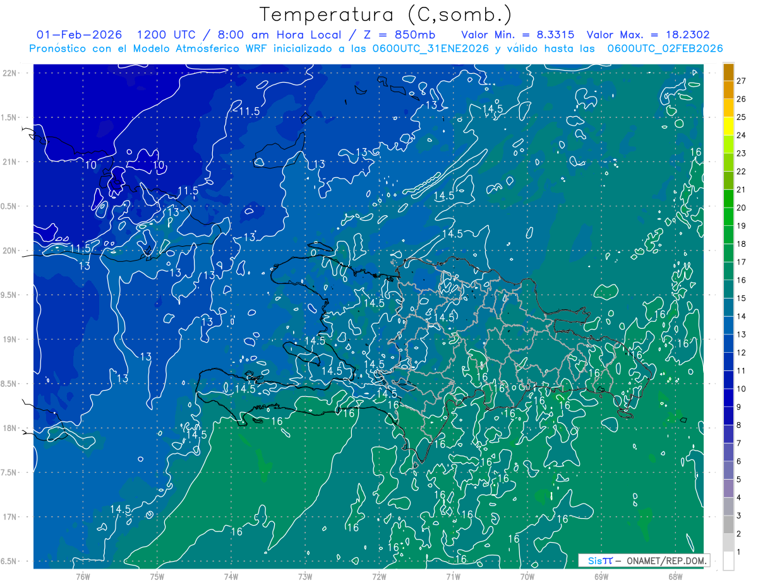Click the colorbar label '4'
This screenshot has width=758, height=585.
(x=739, y=497)
